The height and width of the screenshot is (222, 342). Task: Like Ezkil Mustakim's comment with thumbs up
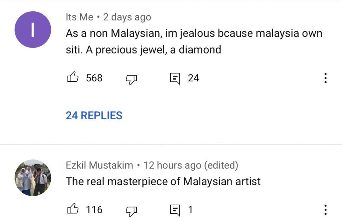(x=73, y=210)
